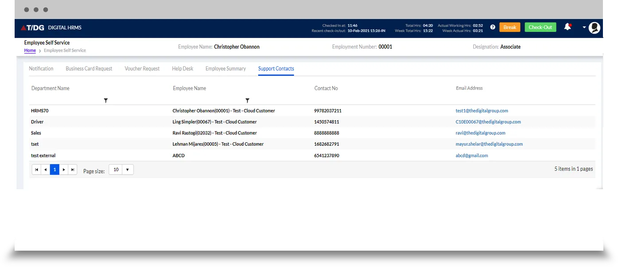The width and height of the screenshot is (618, 267).
Task: Click the green Check-Out button
Action: [x=540, y=27]
